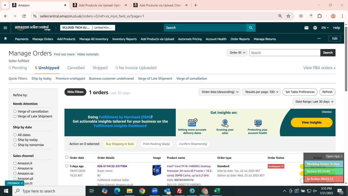Check the box for order 026-5114122-2577904
The width and height of the screenshot is (348, 196).
67,166
